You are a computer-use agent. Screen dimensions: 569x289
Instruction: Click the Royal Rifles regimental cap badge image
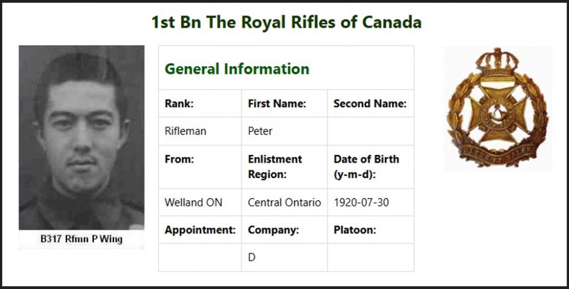pyautogui.click(x=498, y=108)
